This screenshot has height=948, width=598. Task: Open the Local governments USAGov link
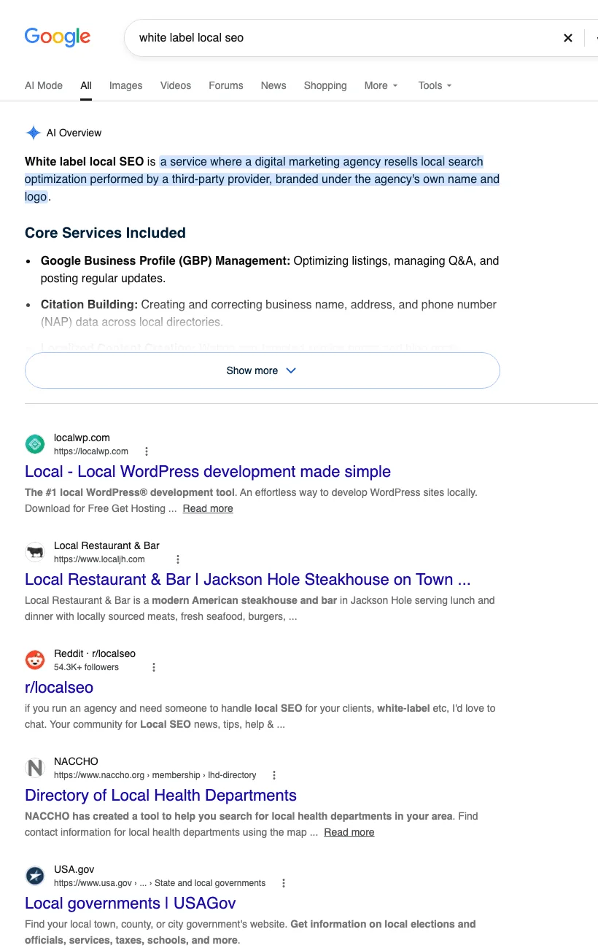coord(131,903)
